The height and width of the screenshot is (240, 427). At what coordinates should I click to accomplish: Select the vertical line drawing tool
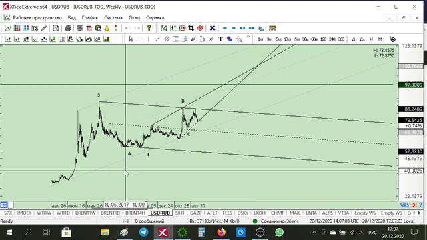coord(149,39)
